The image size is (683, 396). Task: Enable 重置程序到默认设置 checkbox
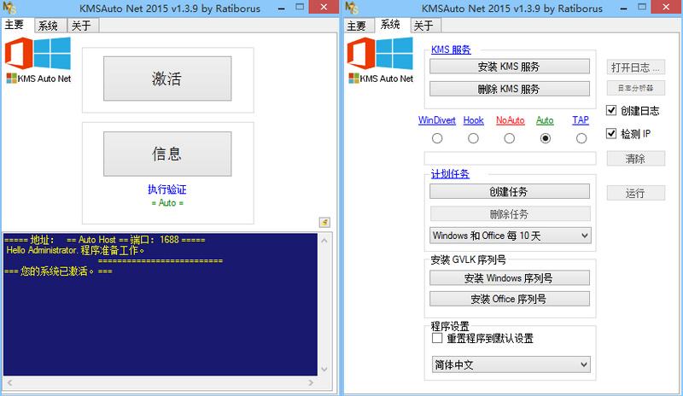pyautogui.click(x=437, y=338)
